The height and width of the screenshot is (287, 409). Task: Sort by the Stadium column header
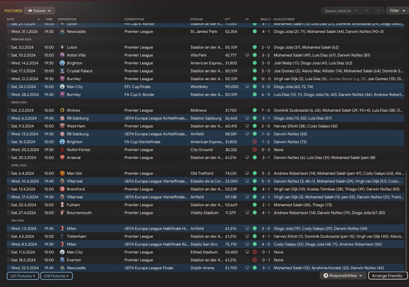click(x=196, y=19)
